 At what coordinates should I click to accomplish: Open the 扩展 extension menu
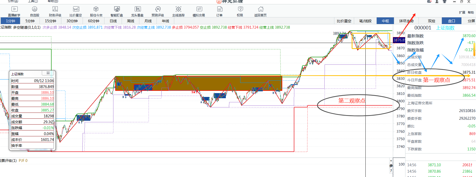click(462, 12)
